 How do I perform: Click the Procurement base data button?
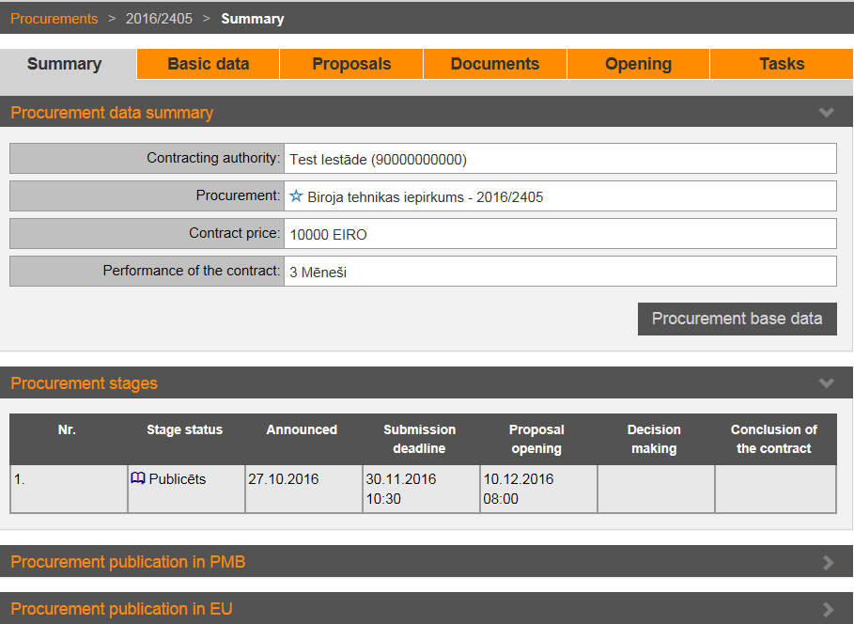pyautogui.click(x=737, y=319)
